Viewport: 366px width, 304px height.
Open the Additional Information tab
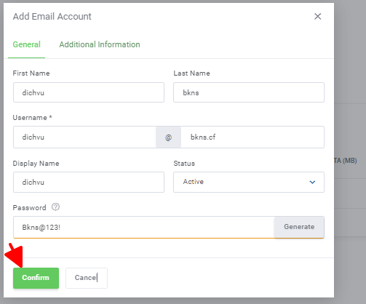[100, 44]
